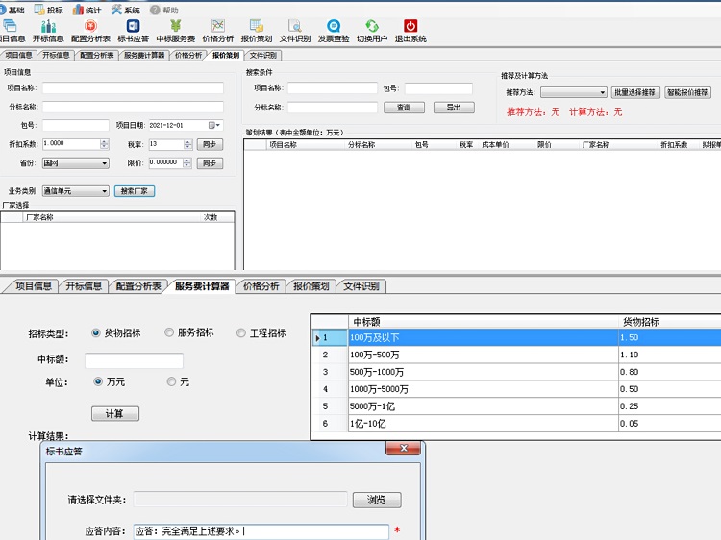Click the 查询 button
The width and height of the screenshot is (721, 540).
404,107
